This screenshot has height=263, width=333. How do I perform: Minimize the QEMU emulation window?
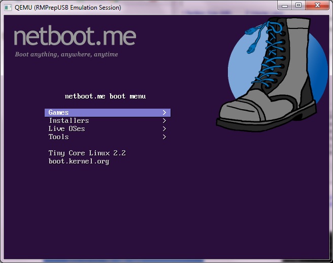(x=285, y=6)
